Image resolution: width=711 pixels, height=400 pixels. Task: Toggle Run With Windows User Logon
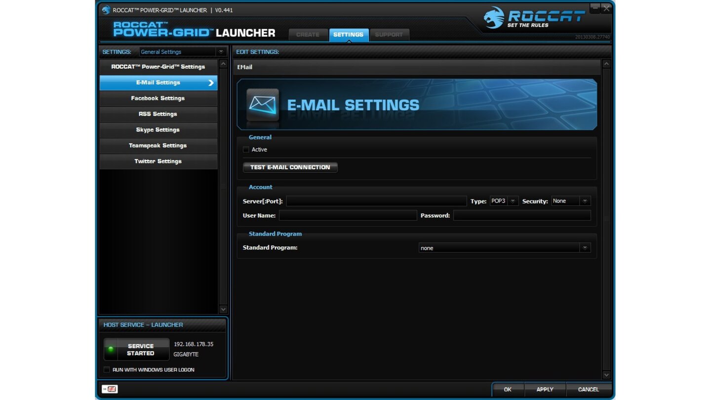[107, 370]
